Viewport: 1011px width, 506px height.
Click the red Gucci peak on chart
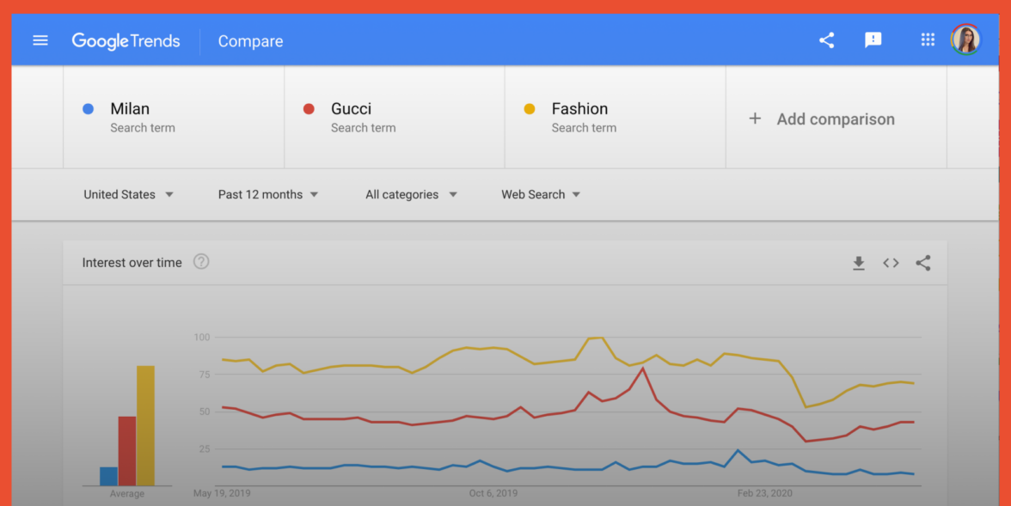click(x=642, y=369)
